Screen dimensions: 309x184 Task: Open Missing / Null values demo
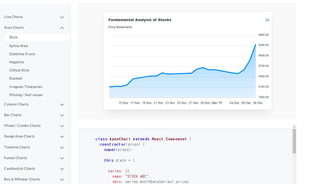(x=26, y=95)
